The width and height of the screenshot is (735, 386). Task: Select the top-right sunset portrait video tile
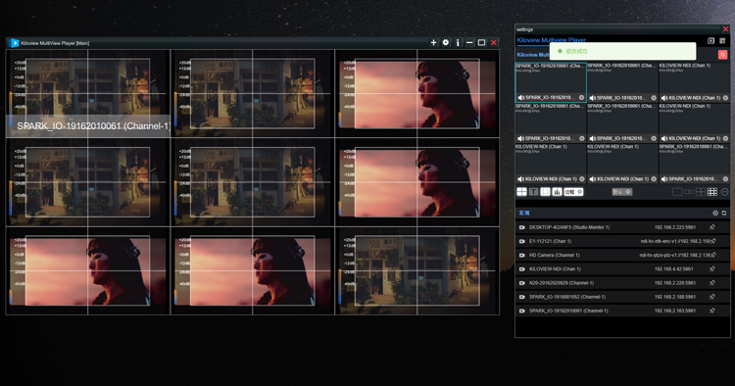[x=417, y=93]
